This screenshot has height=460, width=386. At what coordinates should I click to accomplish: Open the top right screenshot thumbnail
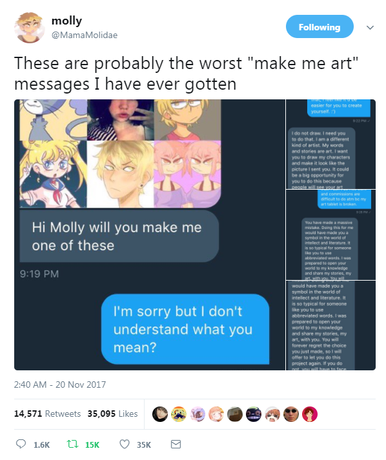331,144
